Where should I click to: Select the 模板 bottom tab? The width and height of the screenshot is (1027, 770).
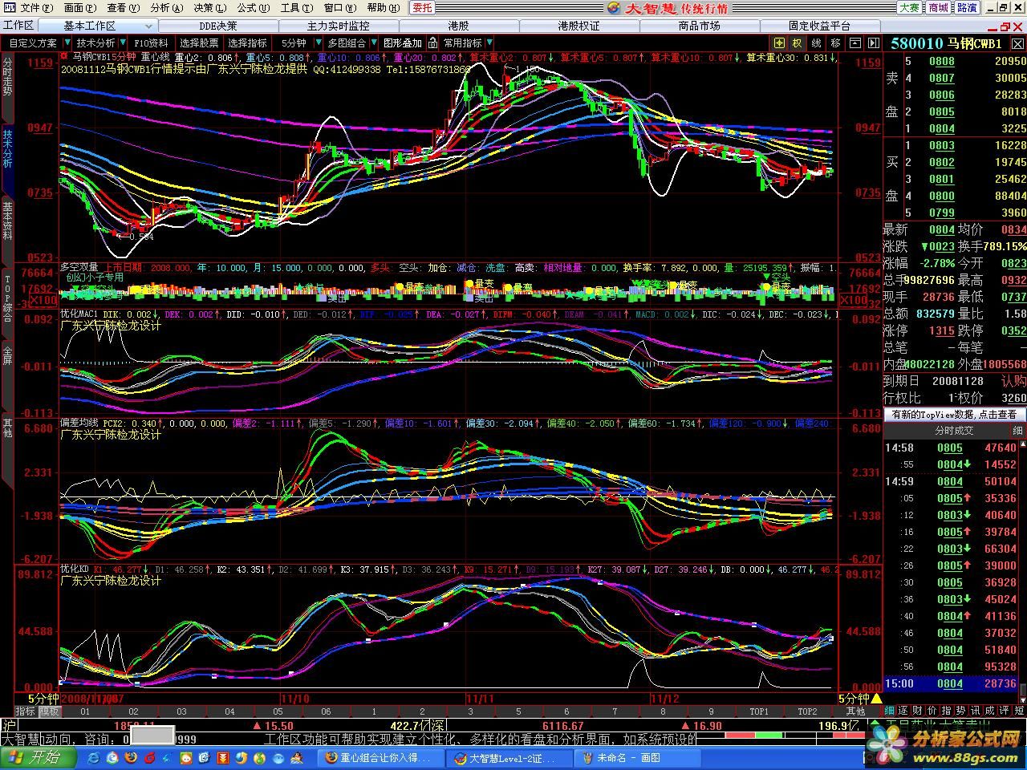click(x=49, y=711)
